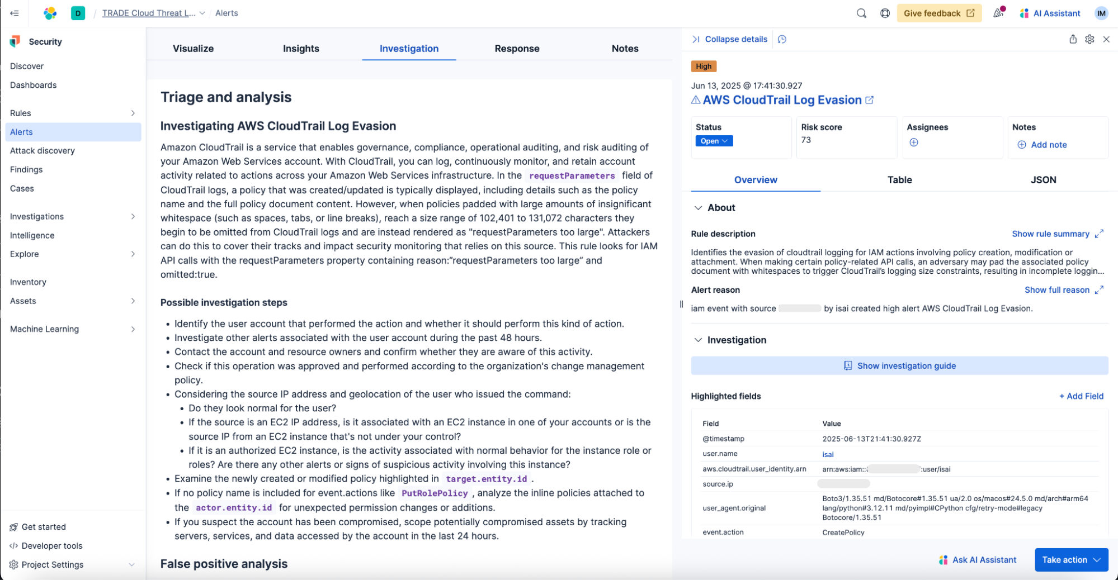
Task: Open the help globe icon in header
Action: point(885,13)
